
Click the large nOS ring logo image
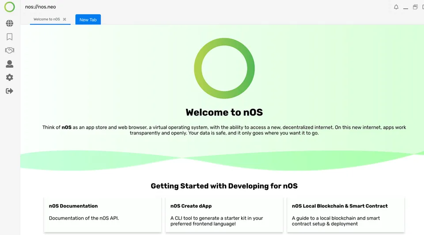pos(224,68)
